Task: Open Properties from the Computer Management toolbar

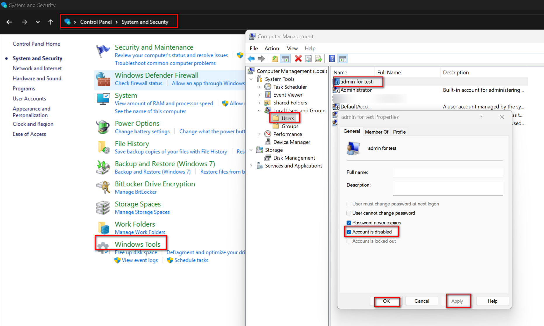Action: pyautogui.click(x=308, y=59)
